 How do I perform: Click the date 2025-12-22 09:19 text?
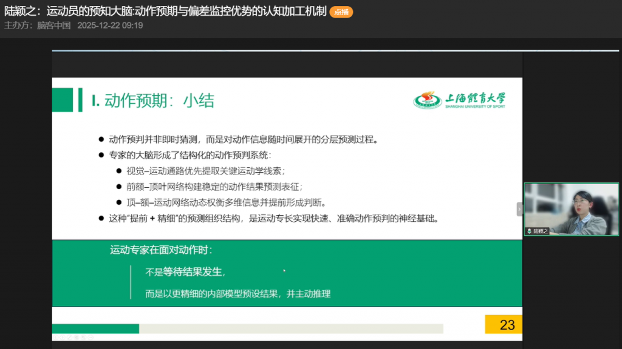[x=110, y=25]
